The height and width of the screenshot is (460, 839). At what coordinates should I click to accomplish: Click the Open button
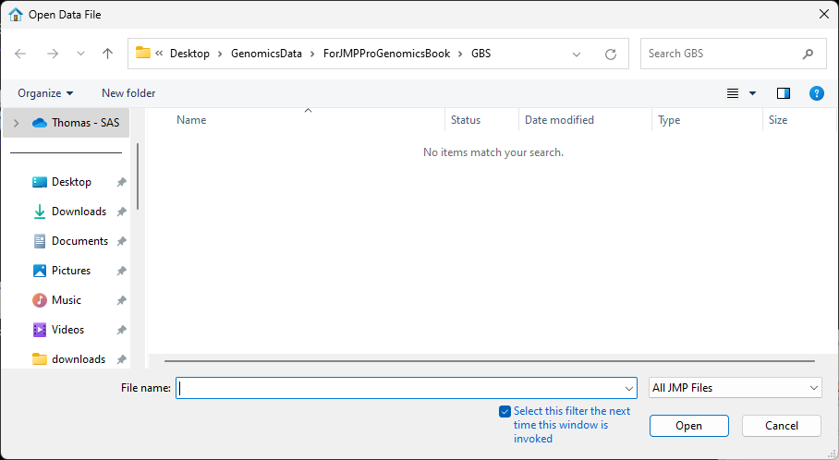tap(688, 426)
